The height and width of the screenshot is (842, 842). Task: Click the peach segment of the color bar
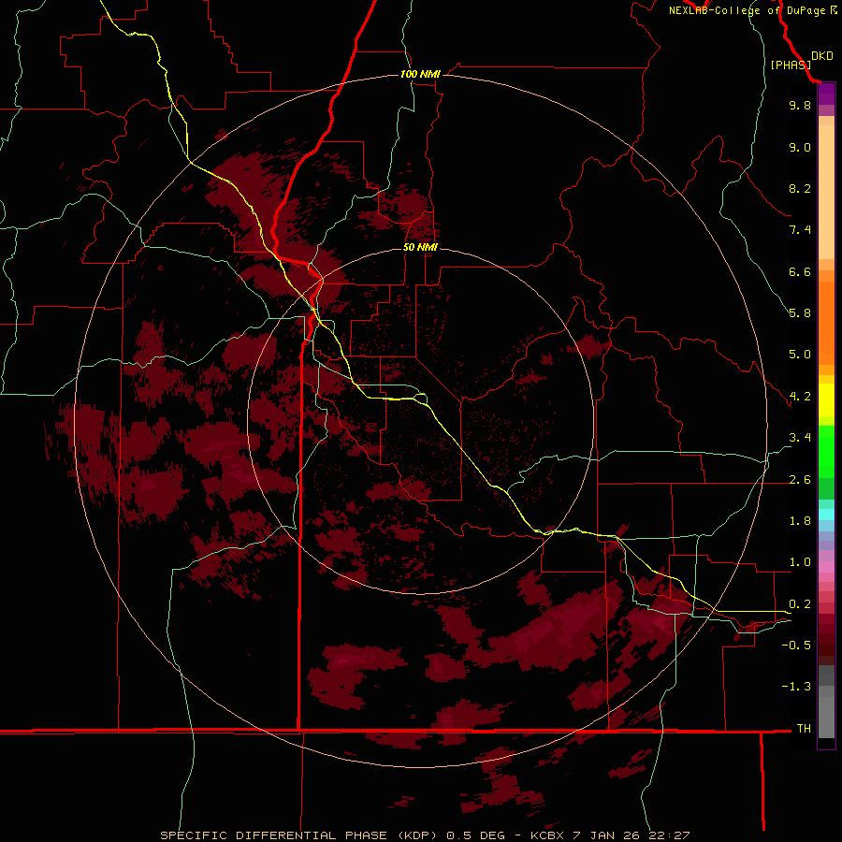826,192
